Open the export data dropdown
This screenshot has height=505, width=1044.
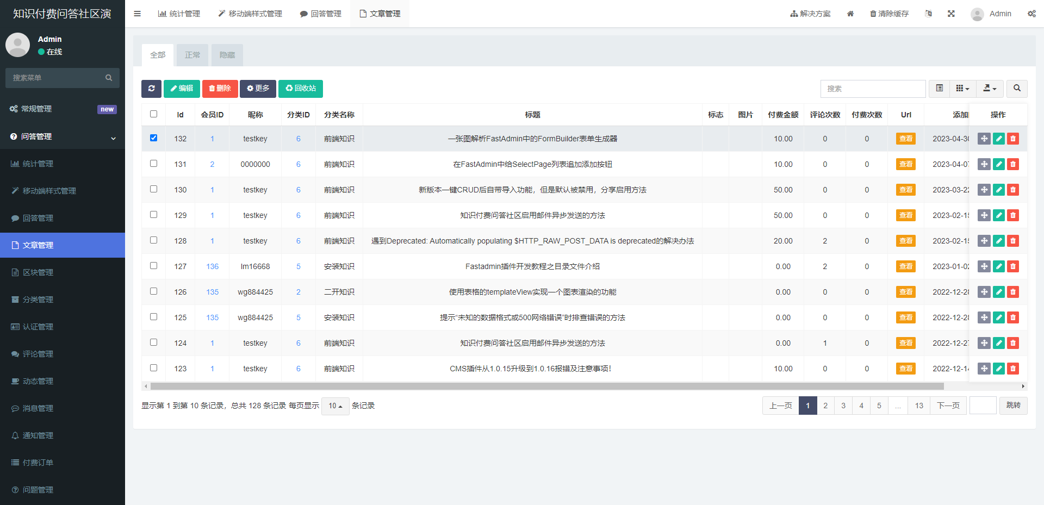[990, 89]
